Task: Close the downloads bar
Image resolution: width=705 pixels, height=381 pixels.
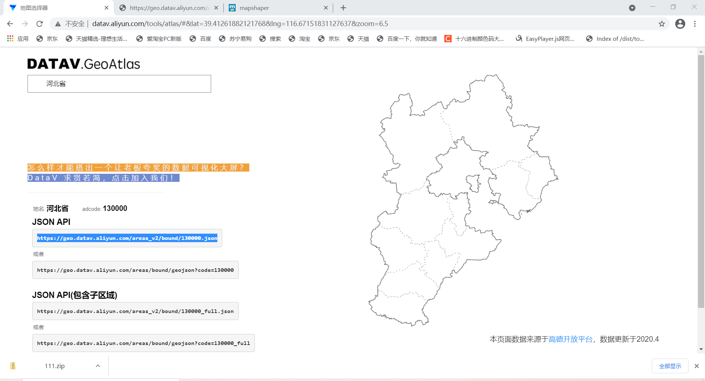Action: (697, 366)
